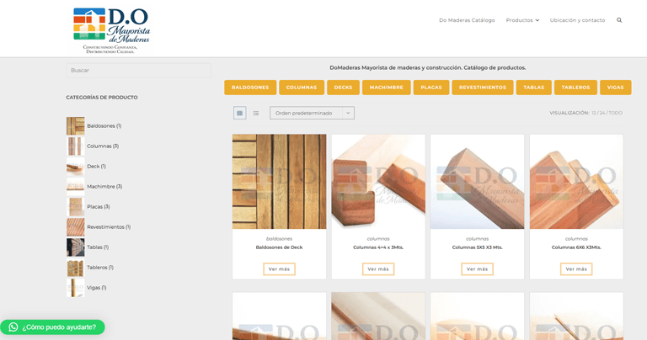Select the TABLAS category button
This screenshot has width=647, height=340.
(534, 88)
